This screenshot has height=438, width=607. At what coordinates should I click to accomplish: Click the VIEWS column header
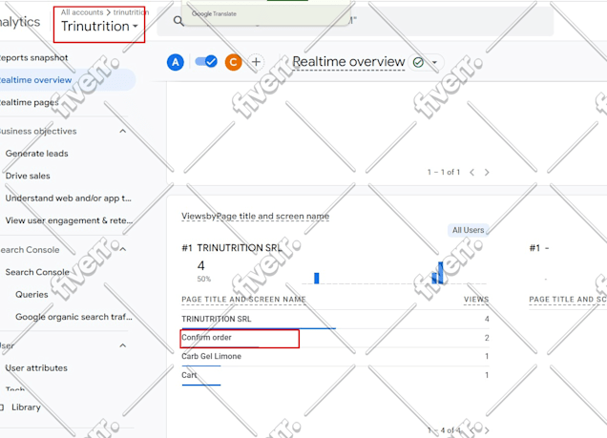click(x=476, y=300)
